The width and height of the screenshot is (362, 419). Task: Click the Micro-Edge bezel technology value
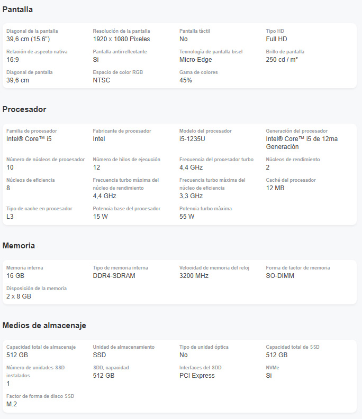coord(195,60)
